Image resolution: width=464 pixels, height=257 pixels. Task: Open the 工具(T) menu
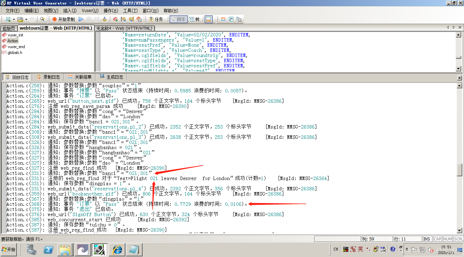(x=130, y=11)
